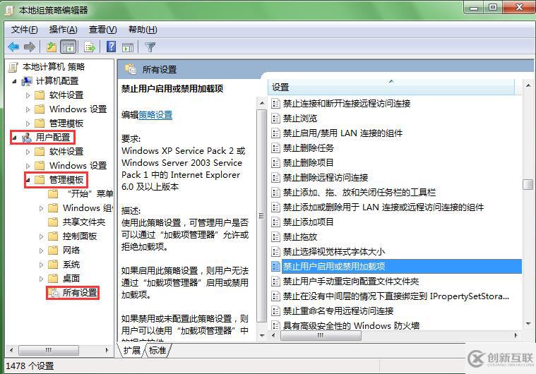The image size is (536, 374).
Task: Expand Windows 设置 under 计算机配置
Action: pyautogui.click(x=28, y=109)
